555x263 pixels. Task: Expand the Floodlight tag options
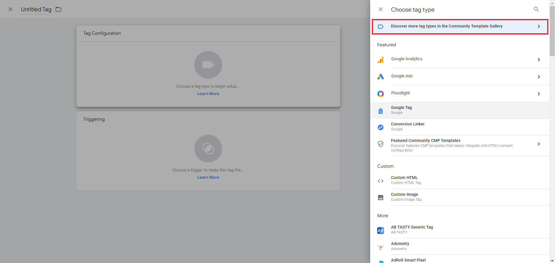pyautogui.click(x=539, y=94)
